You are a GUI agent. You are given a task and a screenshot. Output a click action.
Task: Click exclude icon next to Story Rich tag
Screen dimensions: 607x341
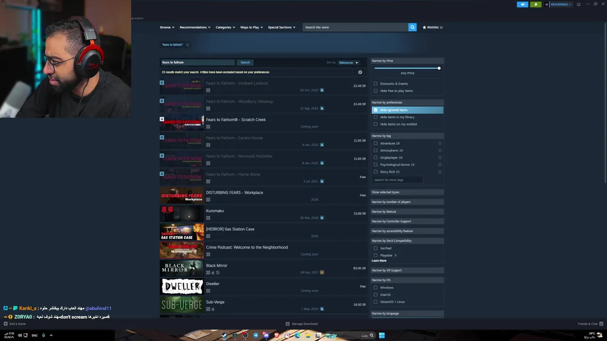(x=440, y=171)
